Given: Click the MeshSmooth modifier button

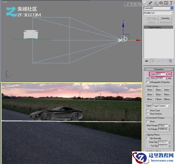Looking at the screenshot, I should pyautogui.click(x=165, y=22).
